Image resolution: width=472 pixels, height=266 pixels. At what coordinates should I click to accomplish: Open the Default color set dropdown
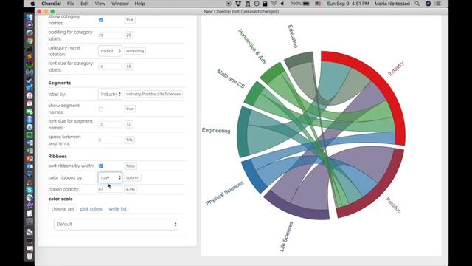(x=116, y=225)
